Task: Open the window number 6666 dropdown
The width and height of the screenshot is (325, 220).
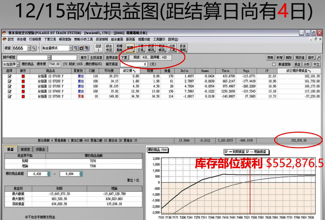Action: coord(29,48)
